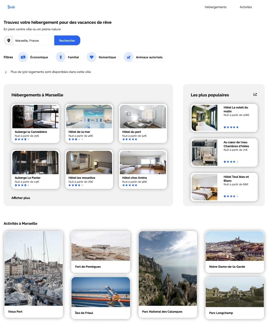
Task: Select Hôtel Le soleil du matin card
Action: pyautogui.click(x=224, y=118)
